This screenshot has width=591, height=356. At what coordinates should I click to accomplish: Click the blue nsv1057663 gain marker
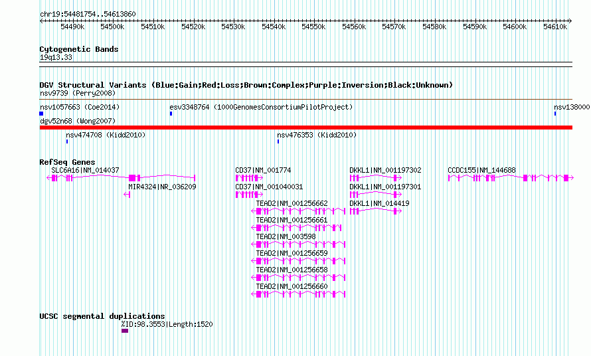pos(41,114)
